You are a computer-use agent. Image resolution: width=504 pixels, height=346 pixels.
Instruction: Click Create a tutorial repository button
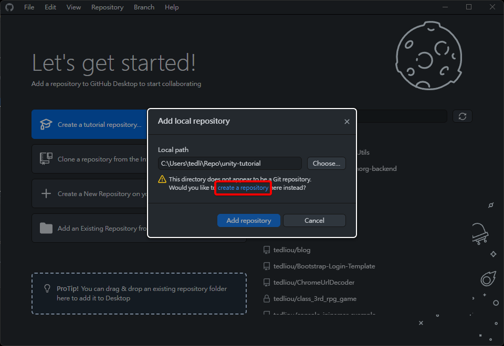(x=89, y=124)
